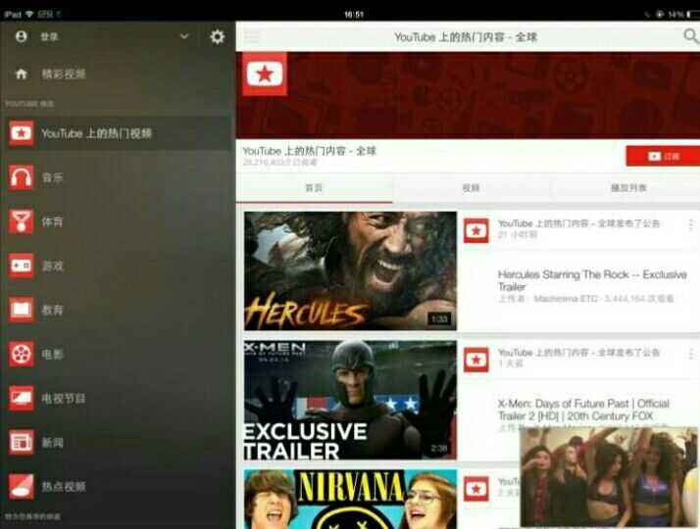Open the settings gear in the sidebar
This screenshot has height=529, width=700.
tap(217, 36)
